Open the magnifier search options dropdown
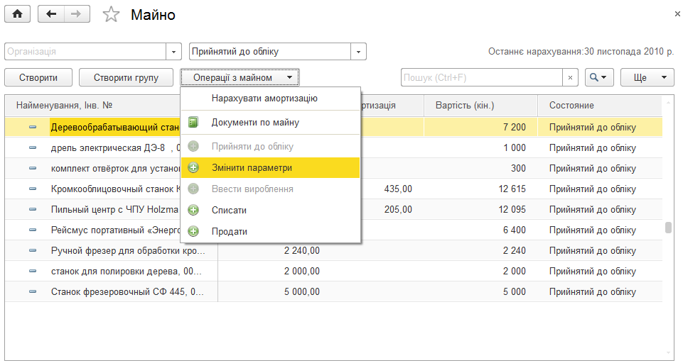The height and width of the screenshot is (363, 683). pyautogui.click(x=599, y=77)
